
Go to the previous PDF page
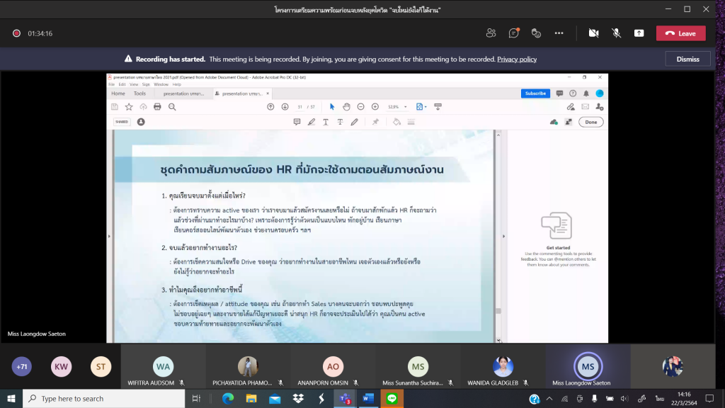[270, 107]
